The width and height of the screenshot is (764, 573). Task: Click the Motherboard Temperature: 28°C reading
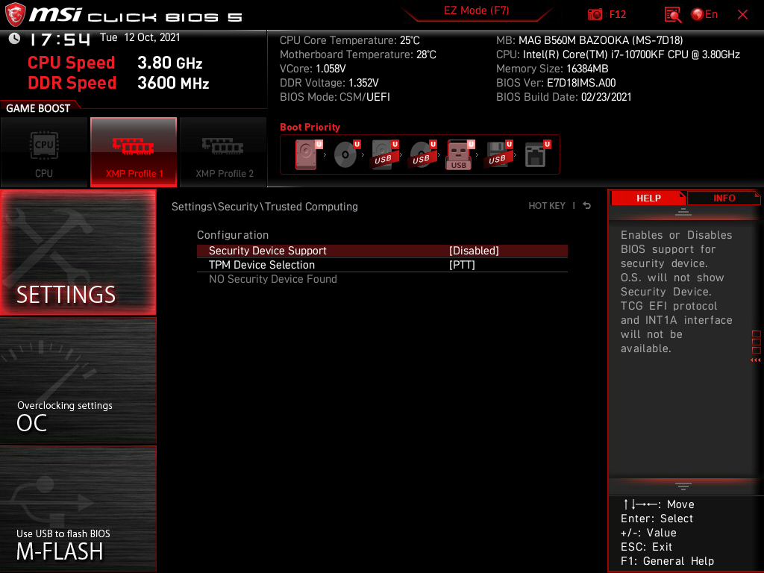click(x=358, y=54)
